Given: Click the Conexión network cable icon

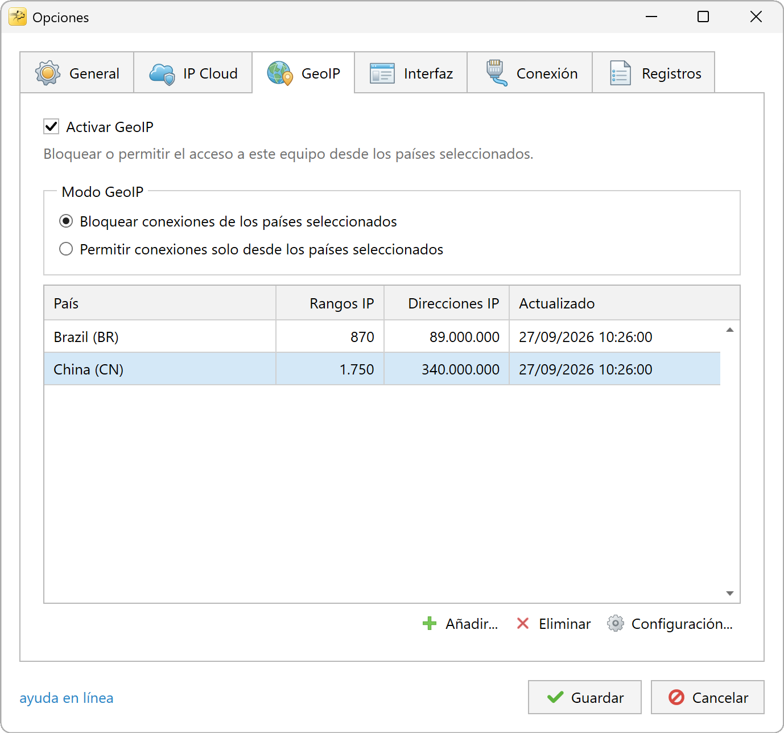Looking at the screenshot, I should click(x=497, y=73).
